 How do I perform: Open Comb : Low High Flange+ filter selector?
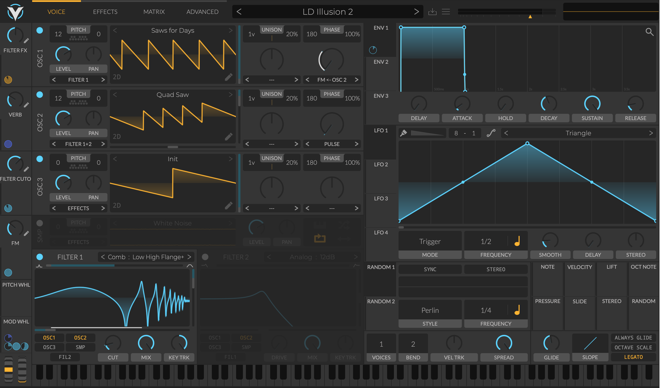146,257
